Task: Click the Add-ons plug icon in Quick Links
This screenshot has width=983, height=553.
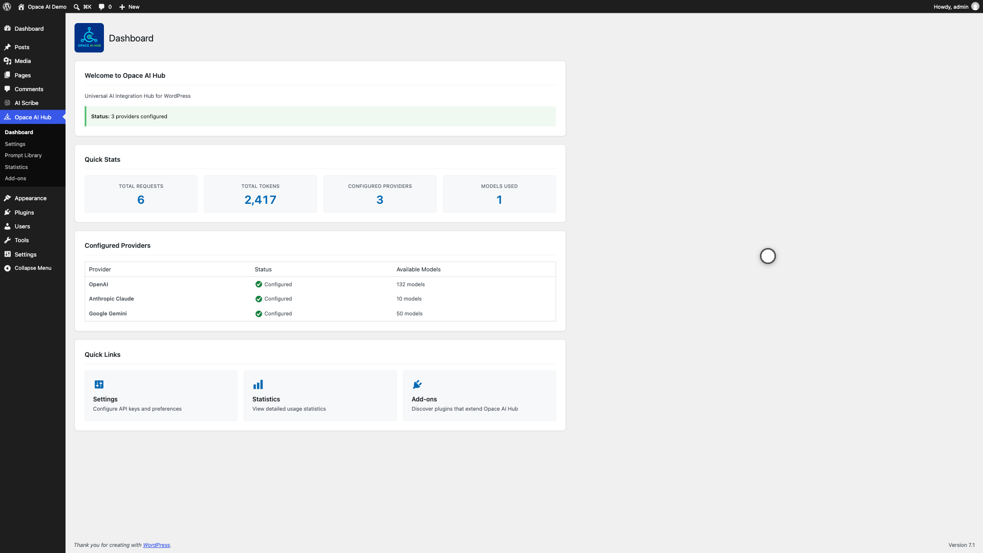Action: point(417,385)
